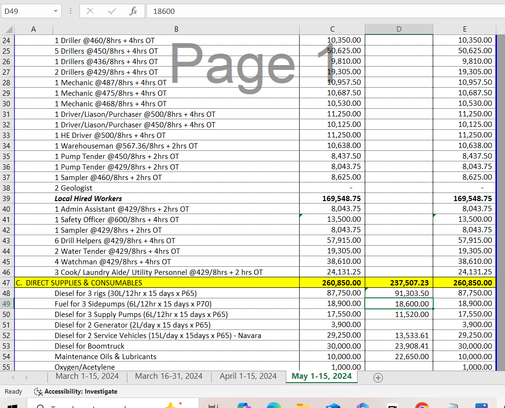The image size is (505, 408).
Task: Switch to the March 16-31, 2024 sheet
Action: (x=169, y=376)
